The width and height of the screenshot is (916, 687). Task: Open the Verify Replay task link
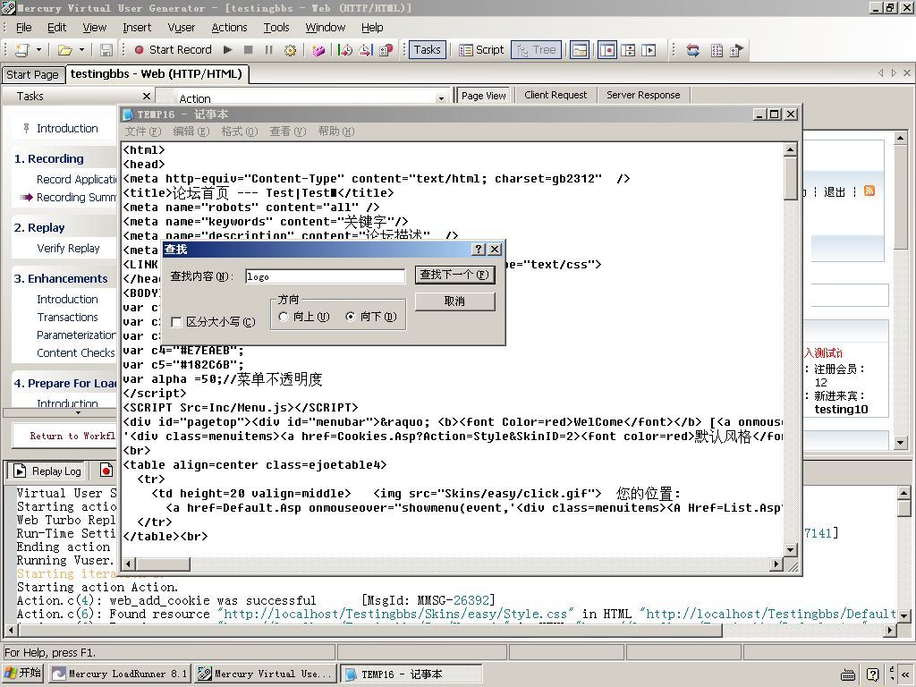[x=68, y=249]
